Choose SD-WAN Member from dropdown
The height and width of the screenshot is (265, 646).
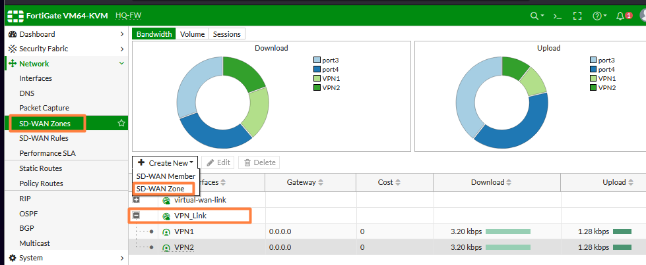tap(166, 176)
